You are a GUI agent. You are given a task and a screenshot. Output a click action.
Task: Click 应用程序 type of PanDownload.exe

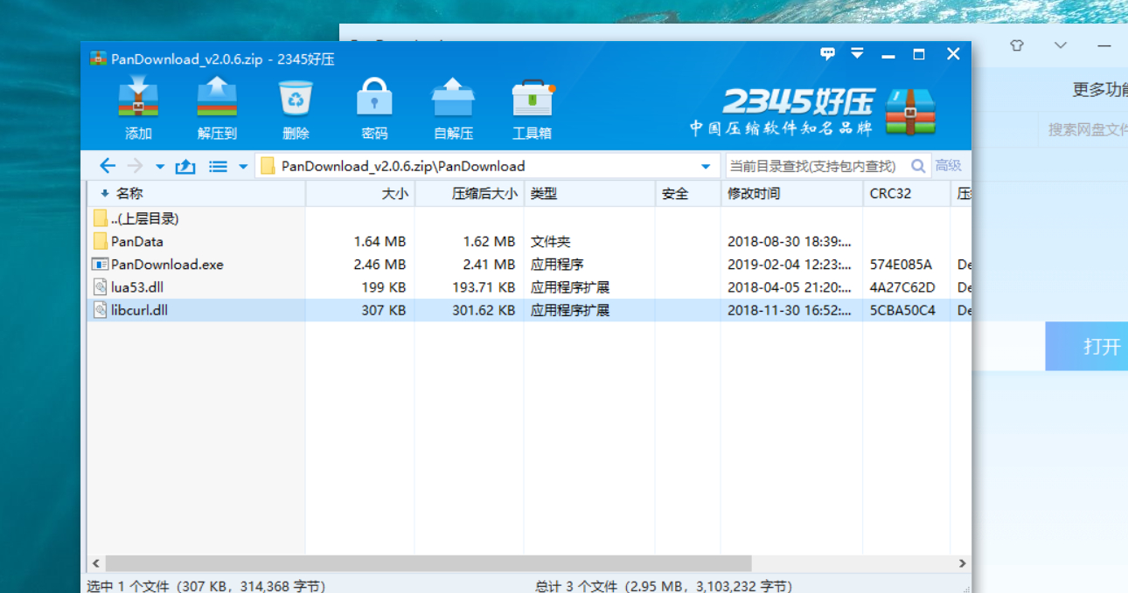point(557,265)
